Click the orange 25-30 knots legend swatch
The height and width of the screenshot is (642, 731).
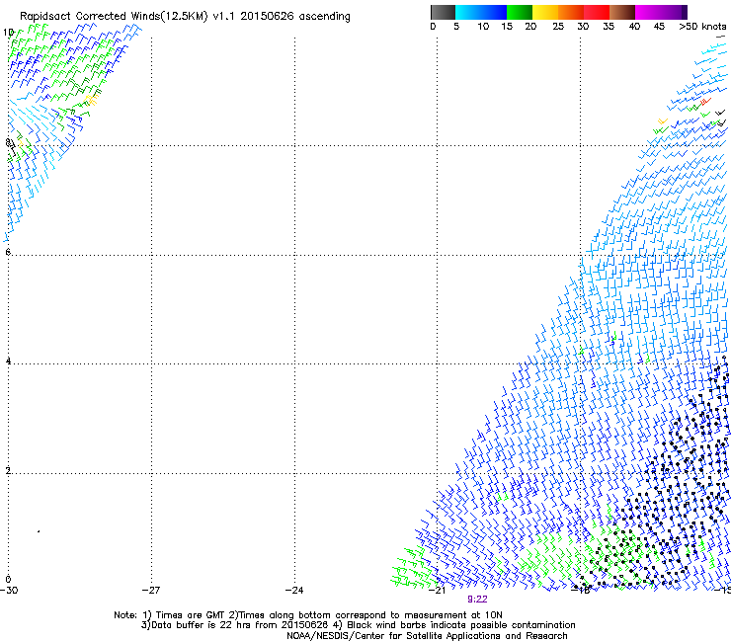point(571,12)
